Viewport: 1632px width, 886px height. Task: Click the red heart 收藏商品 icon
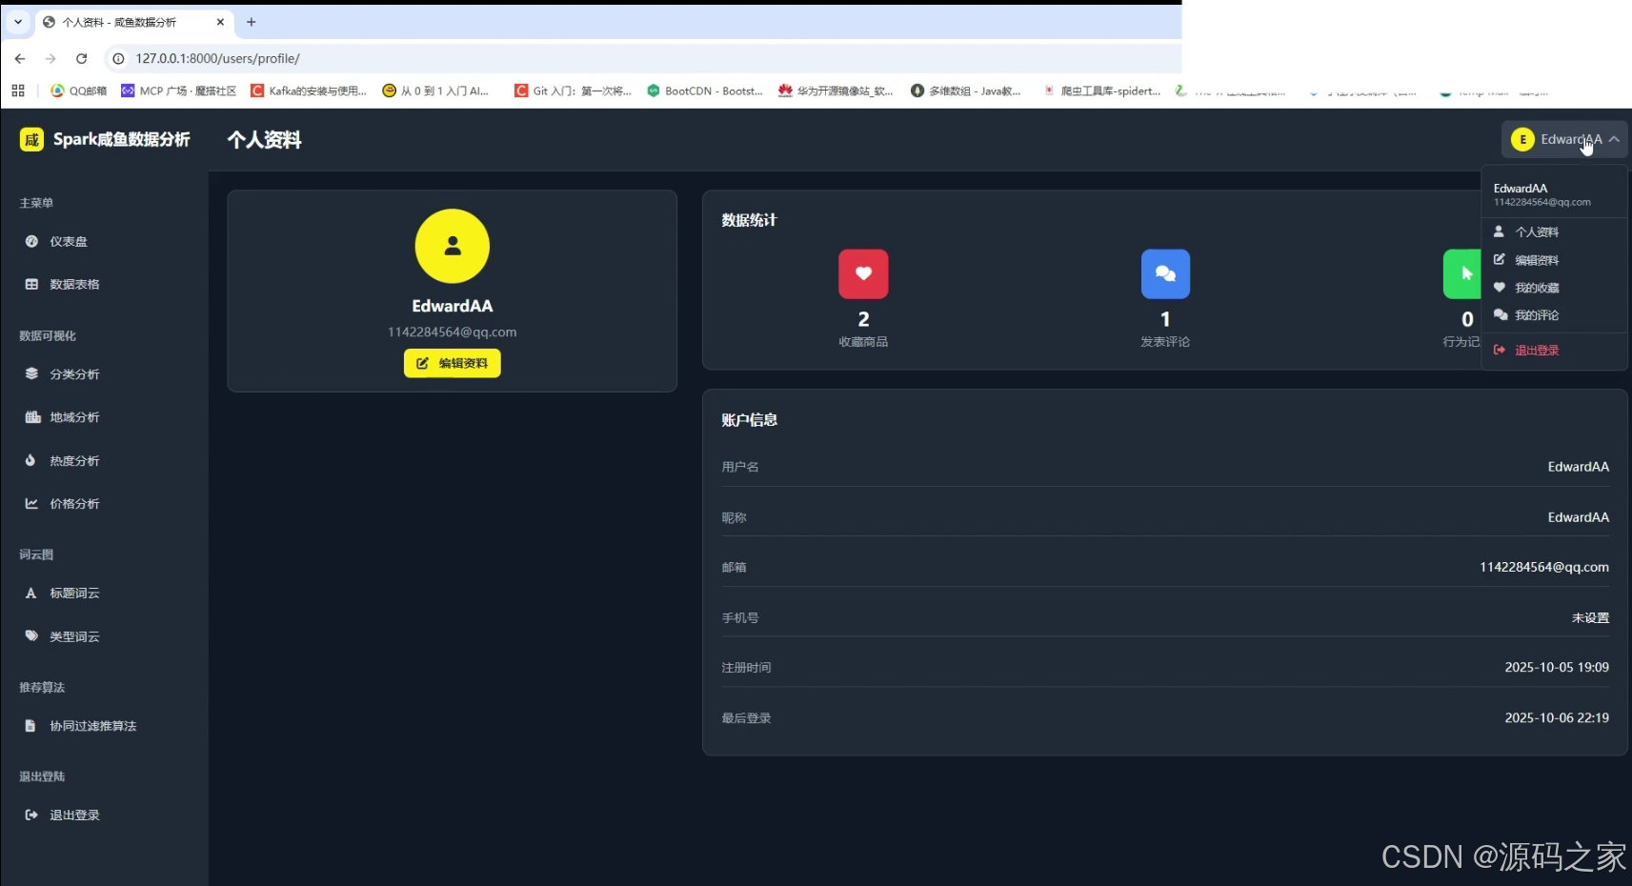click(x=863, y=273)
